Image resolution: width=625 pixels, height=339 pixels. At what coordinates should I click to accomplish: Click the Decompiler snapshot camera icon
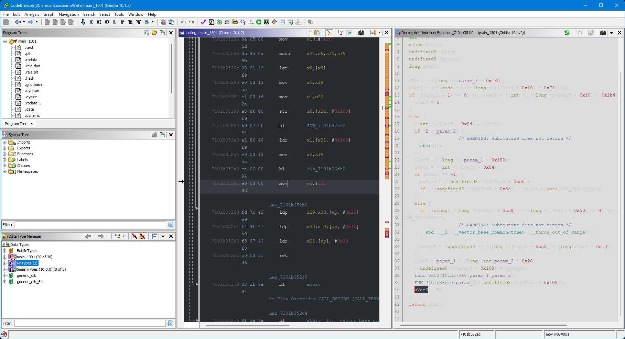[603, 33]
